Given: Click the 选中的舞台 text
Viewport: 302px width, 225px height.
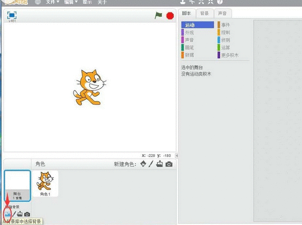Looking at the screenshot, I should [x=192, y=67].
